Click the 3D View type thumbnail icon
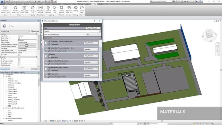The image size is (222, 125). (x=5, y=26)
